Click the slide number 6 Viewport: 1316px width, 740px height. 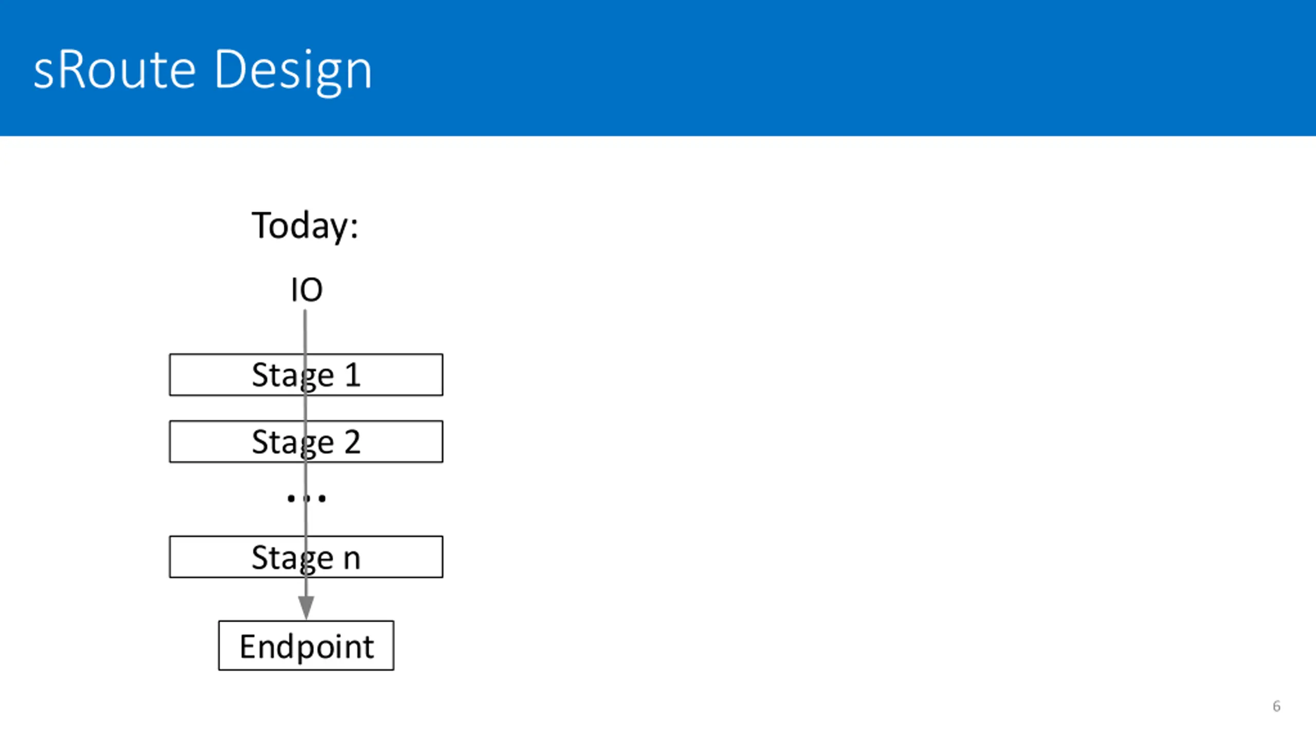click(x=1276, y=706)
